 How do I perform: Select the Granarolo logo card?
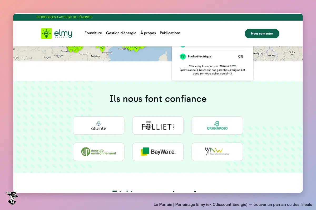pos(217,126)
